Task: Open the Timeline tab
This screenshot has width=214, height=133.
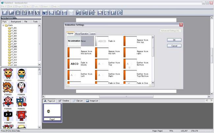Action: click(x=64, y=101)
